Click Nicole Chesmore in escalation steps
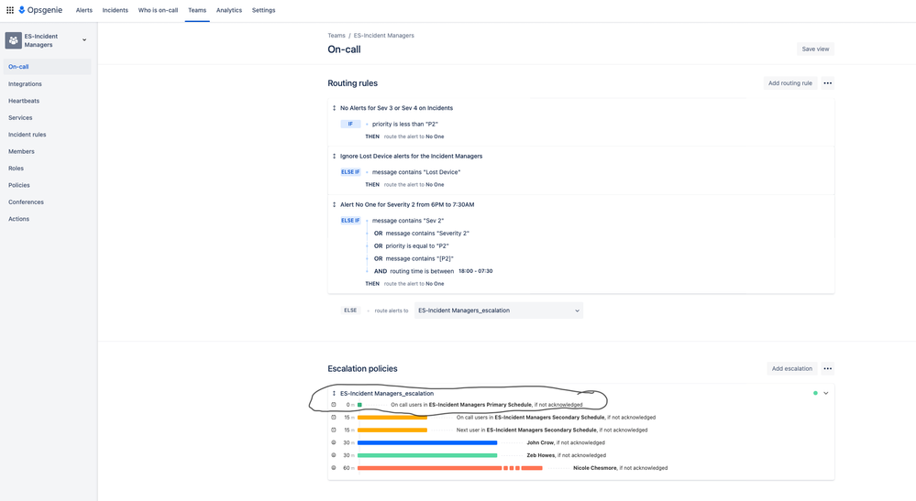The height and width of the screenshot is (501, 916). click(595, 468)
